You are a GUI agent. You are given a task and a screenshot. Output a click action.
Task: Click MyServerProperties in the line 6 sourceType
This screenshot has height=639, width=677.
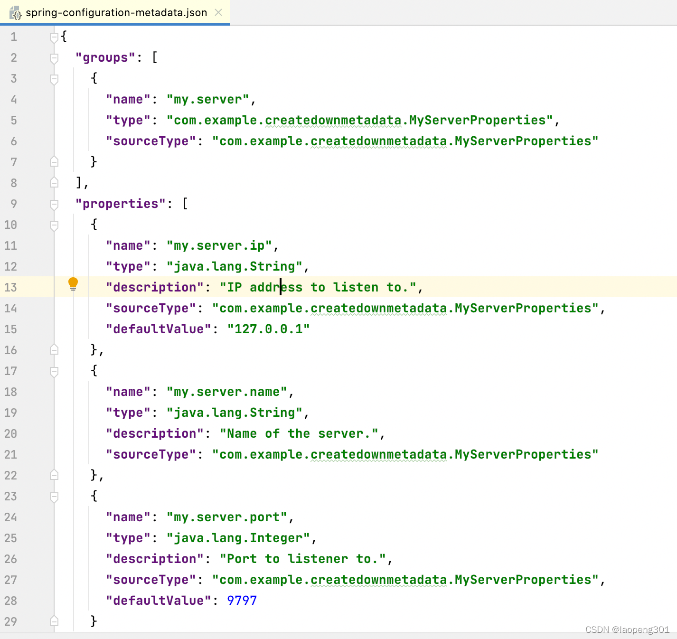pyautogui.click(x=523, y=141)
